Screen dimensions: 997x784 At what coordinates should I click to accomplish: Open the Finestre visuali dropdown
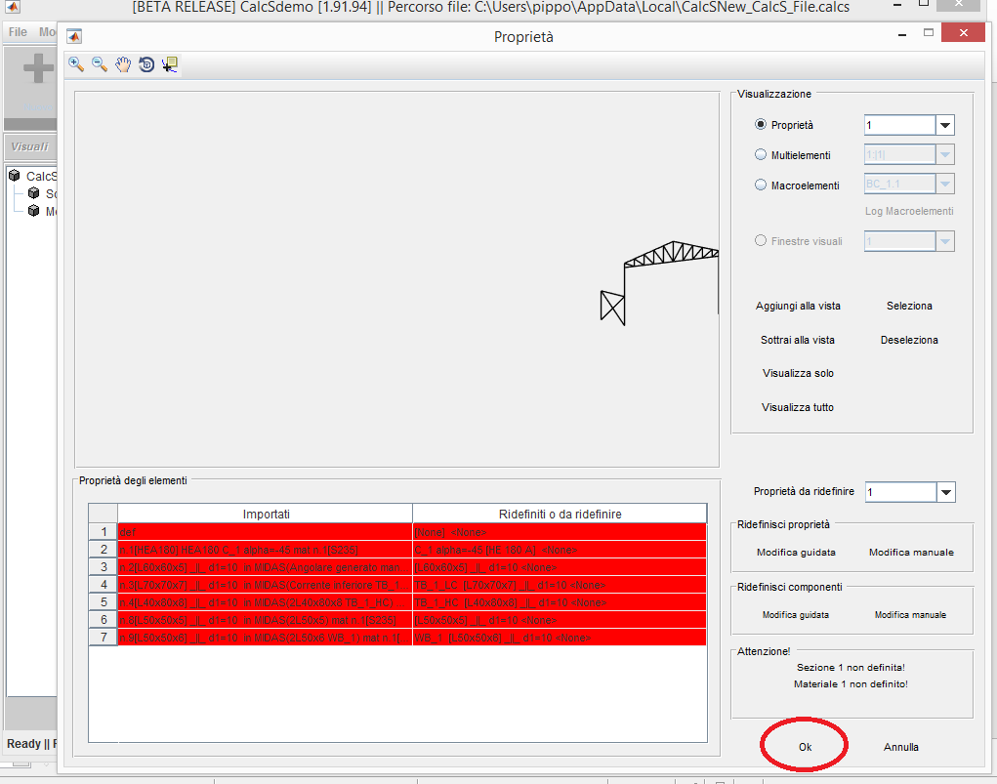945,241
